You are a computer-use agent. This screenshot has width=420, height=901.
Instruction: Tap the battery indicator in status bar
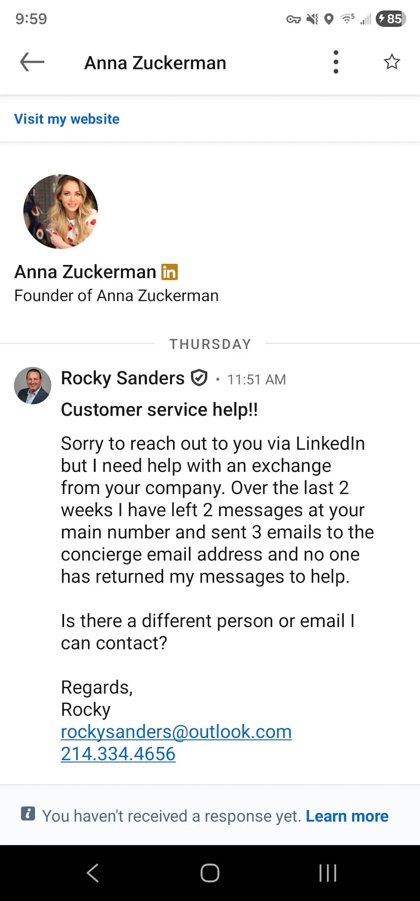390,19
